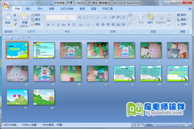194x129 pixels.
Task: Select slide 15 thumbnail 谢谢
Action: coord(17,97)
